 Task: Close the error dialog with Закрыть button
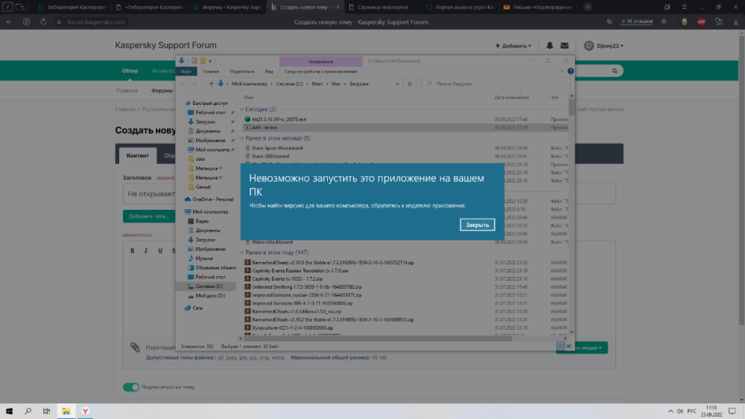coord(477,225)
